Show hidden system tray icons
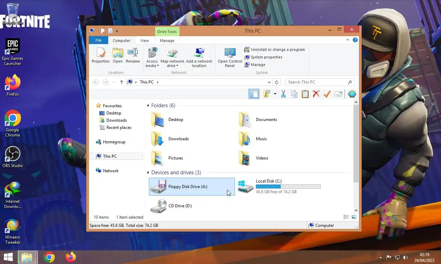The image size is (441, 264). tap(380, 257)
